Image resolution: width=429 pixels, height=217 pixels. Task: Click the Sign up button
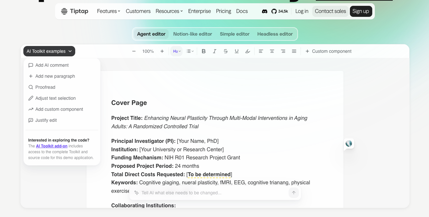click(361, 11)
